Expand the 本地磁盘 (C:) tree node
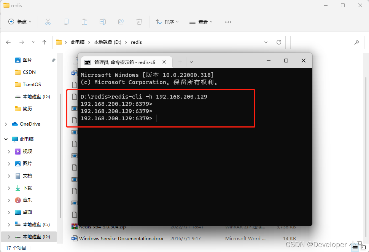The height and width of the screenshot is (252, 369). pyautogui.click(x=9, y=225)
